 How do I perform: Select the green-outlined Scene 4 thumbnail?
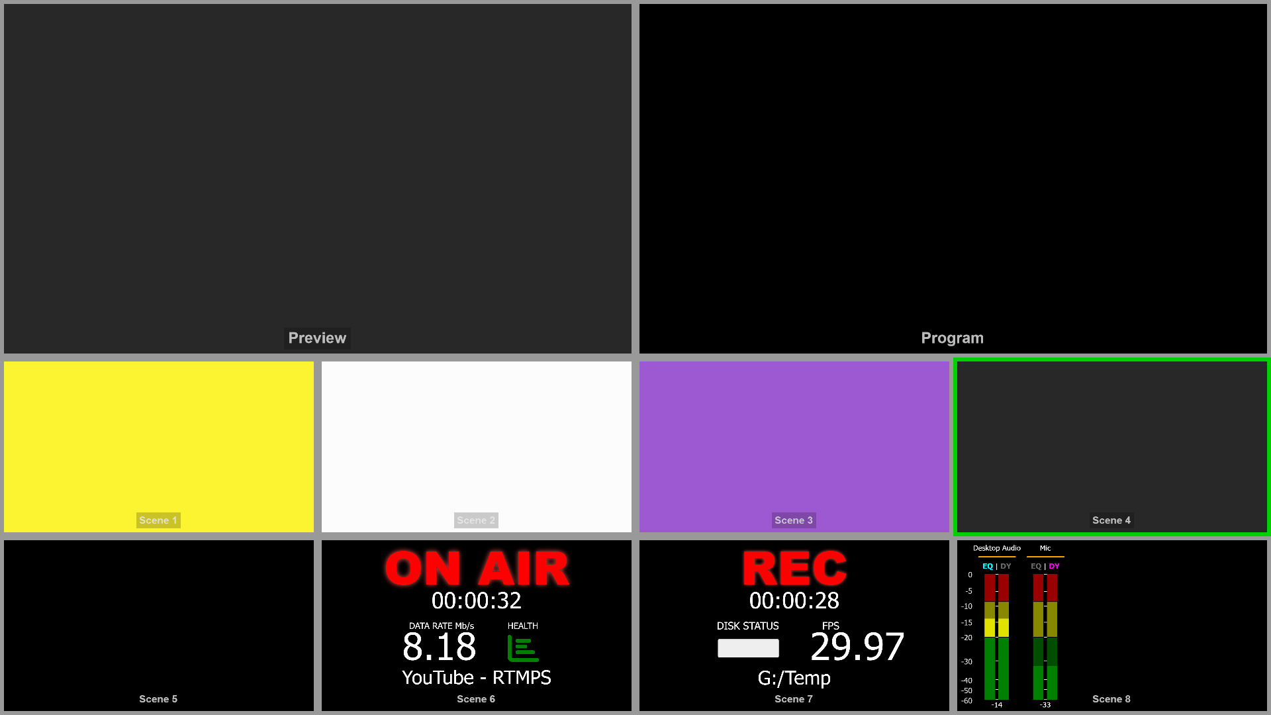1111,446
